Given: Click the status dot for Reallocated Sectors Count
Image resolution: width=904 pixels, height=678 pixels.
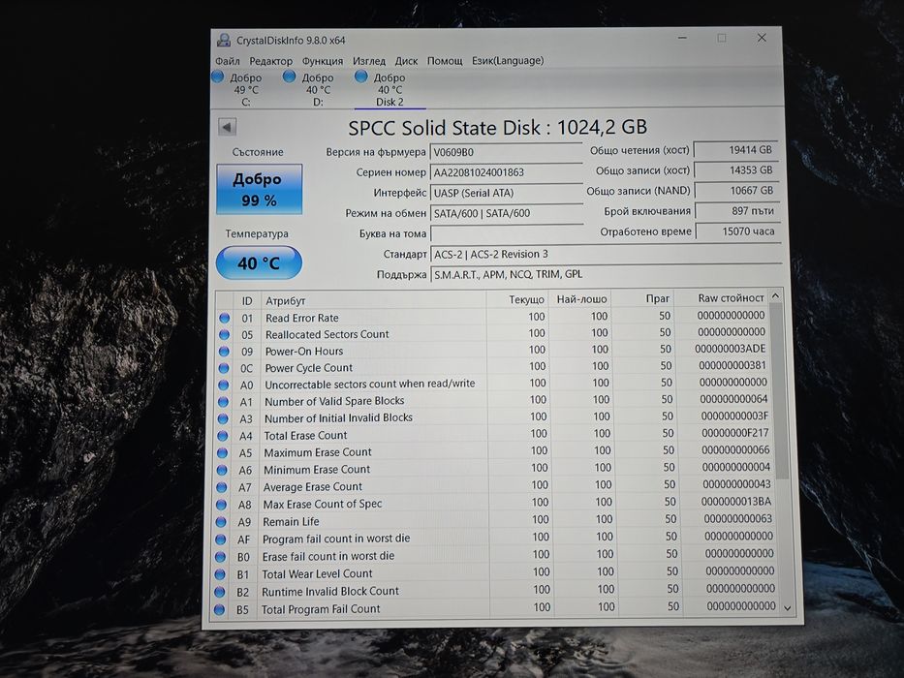Looking at the screenshot, I should tap(224, 334).
